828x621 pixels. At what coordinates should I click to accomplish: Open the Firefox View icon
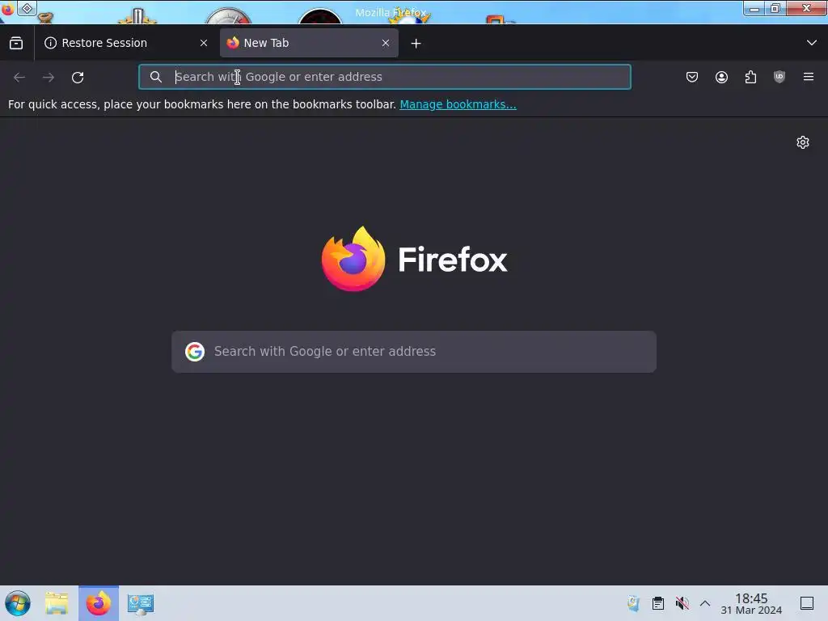pyautogui.click(x=16, y=43)
